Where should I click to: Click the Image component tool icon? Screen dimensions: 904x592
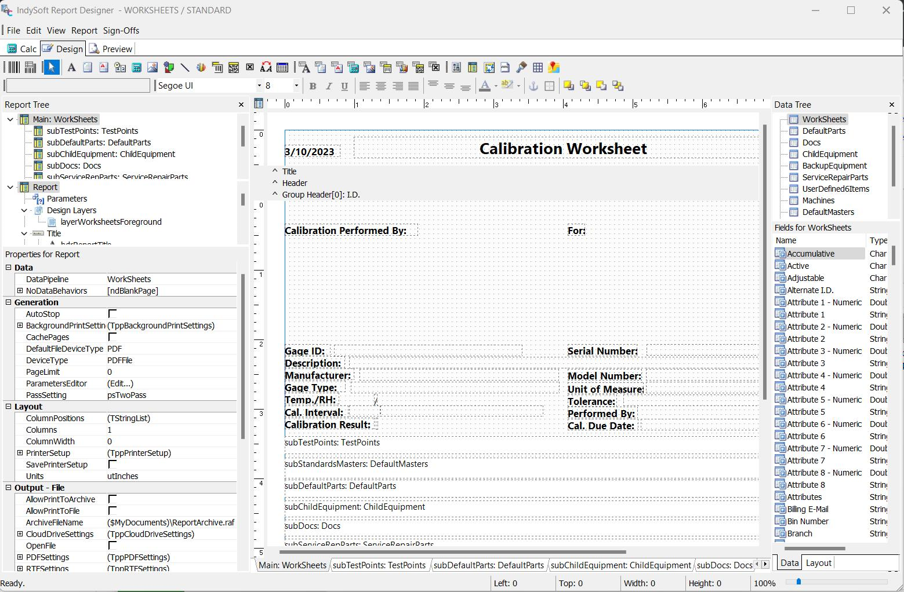tap(153, 68)
